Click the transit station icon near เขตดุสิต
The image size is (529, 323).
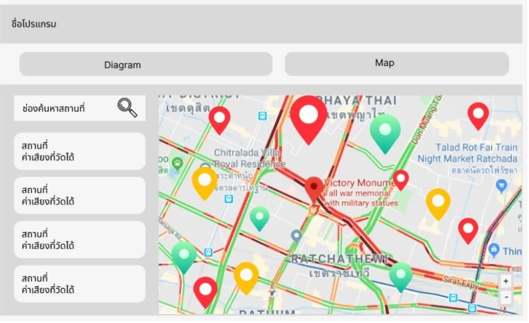(x=262, y=116)
